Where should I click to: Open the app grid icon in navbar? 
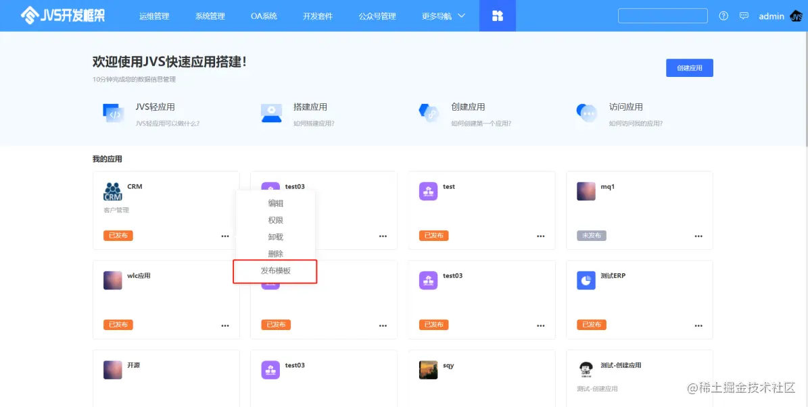click(497, 16)
